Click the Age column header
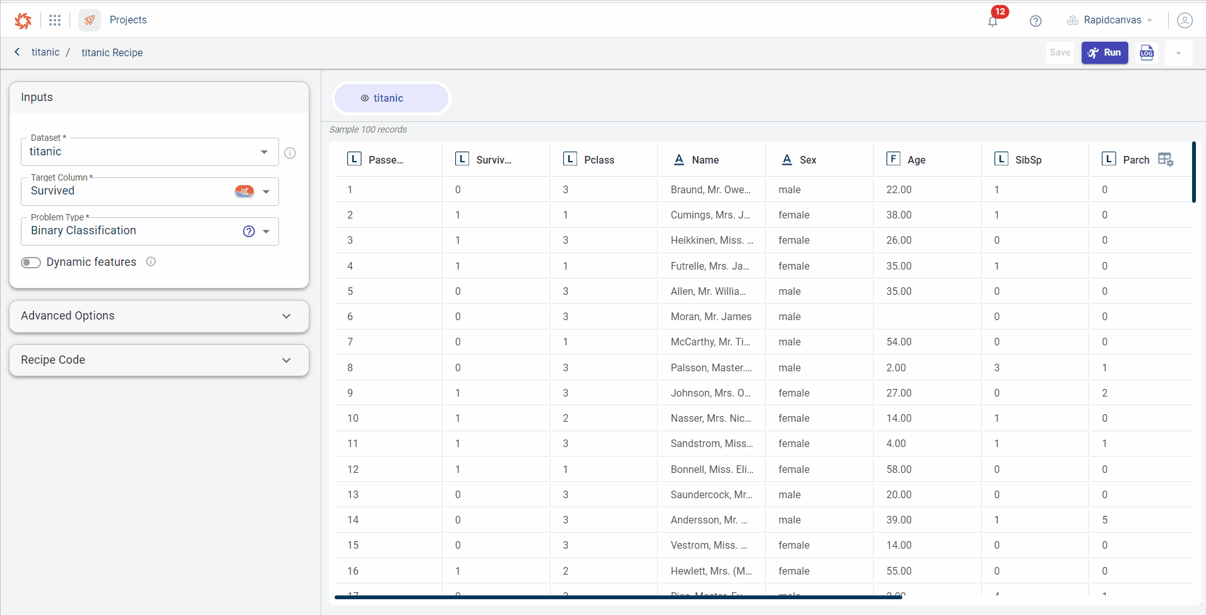 [916, 160]
